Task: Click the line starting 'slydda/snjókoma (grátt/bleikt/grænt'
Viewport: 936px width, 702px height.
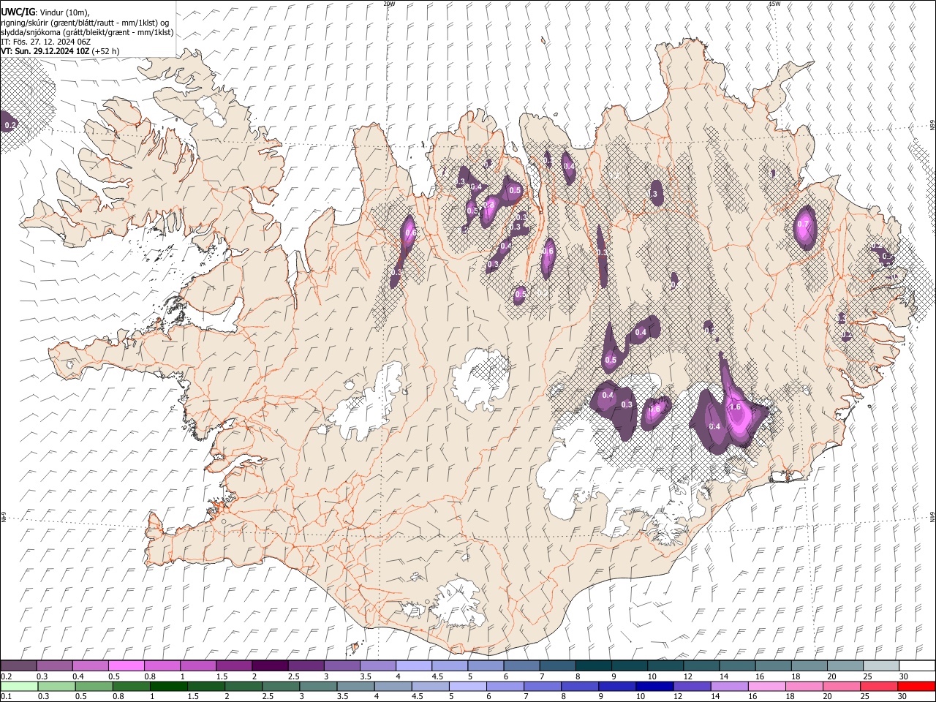Action: point(87,32)
